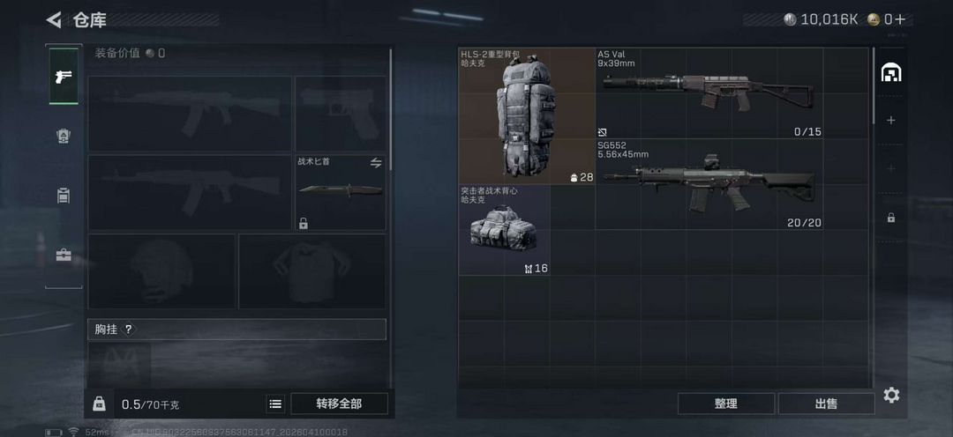Expand the 胸挂 chest rig section header

[236, 330]
